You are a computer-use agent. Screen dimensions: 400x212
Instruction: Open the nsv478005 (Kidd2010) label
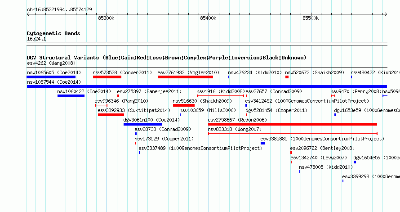(326, 167)
